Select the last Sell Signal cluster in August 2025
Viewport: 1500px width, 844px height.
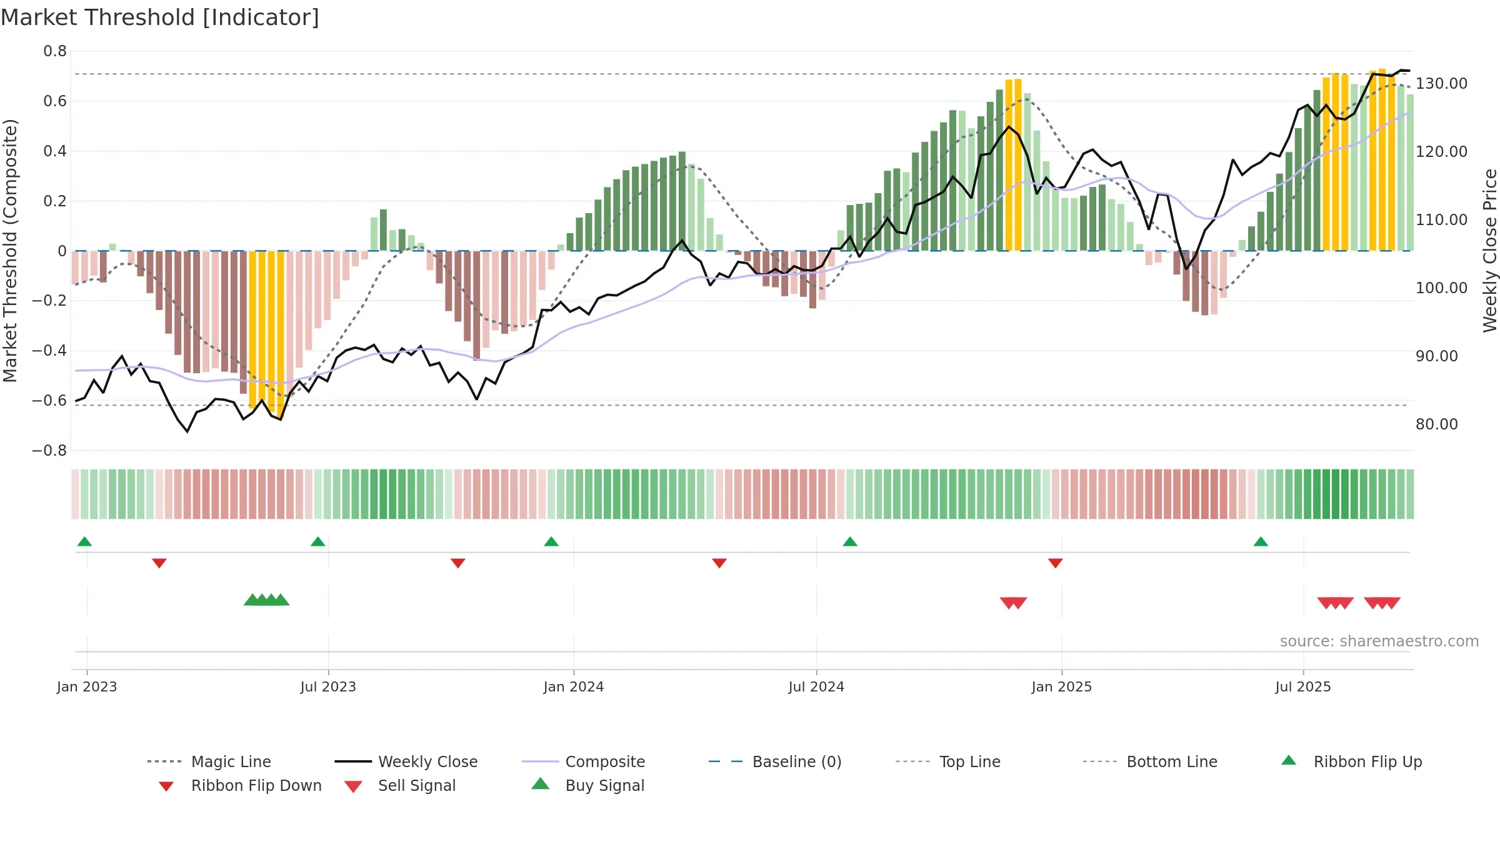pyautogui.click(x=1382, y=603)
